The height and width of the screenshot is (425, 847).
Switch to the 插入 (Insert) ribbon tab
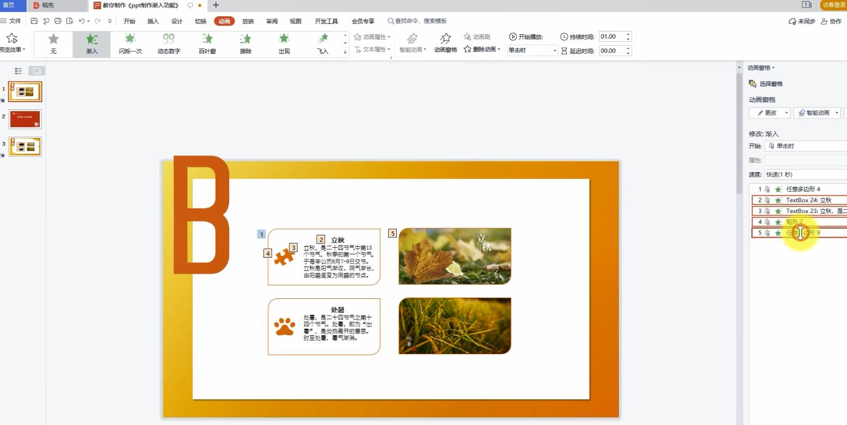(x=151, y=21)
